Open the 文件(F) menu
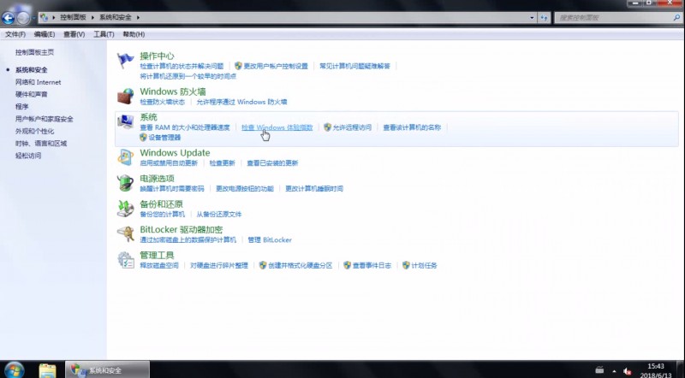Image resolution: width=685 pixels, height=378 pixels. tap(15, 34)
